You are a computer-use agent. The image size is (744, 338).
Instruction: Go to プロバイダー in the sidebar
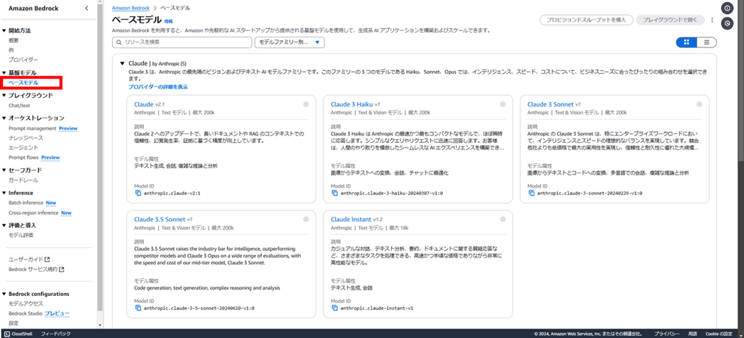click(x=23, y=60)
